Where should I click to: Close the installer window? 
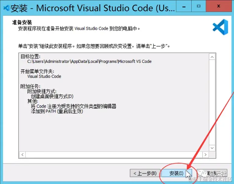point(218,6)
